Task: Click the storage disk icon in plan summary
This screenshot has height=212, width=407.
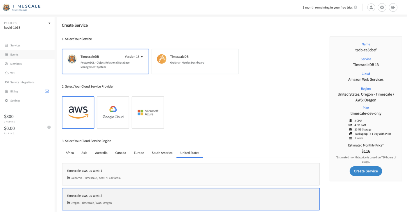Action: pos(350,129)
